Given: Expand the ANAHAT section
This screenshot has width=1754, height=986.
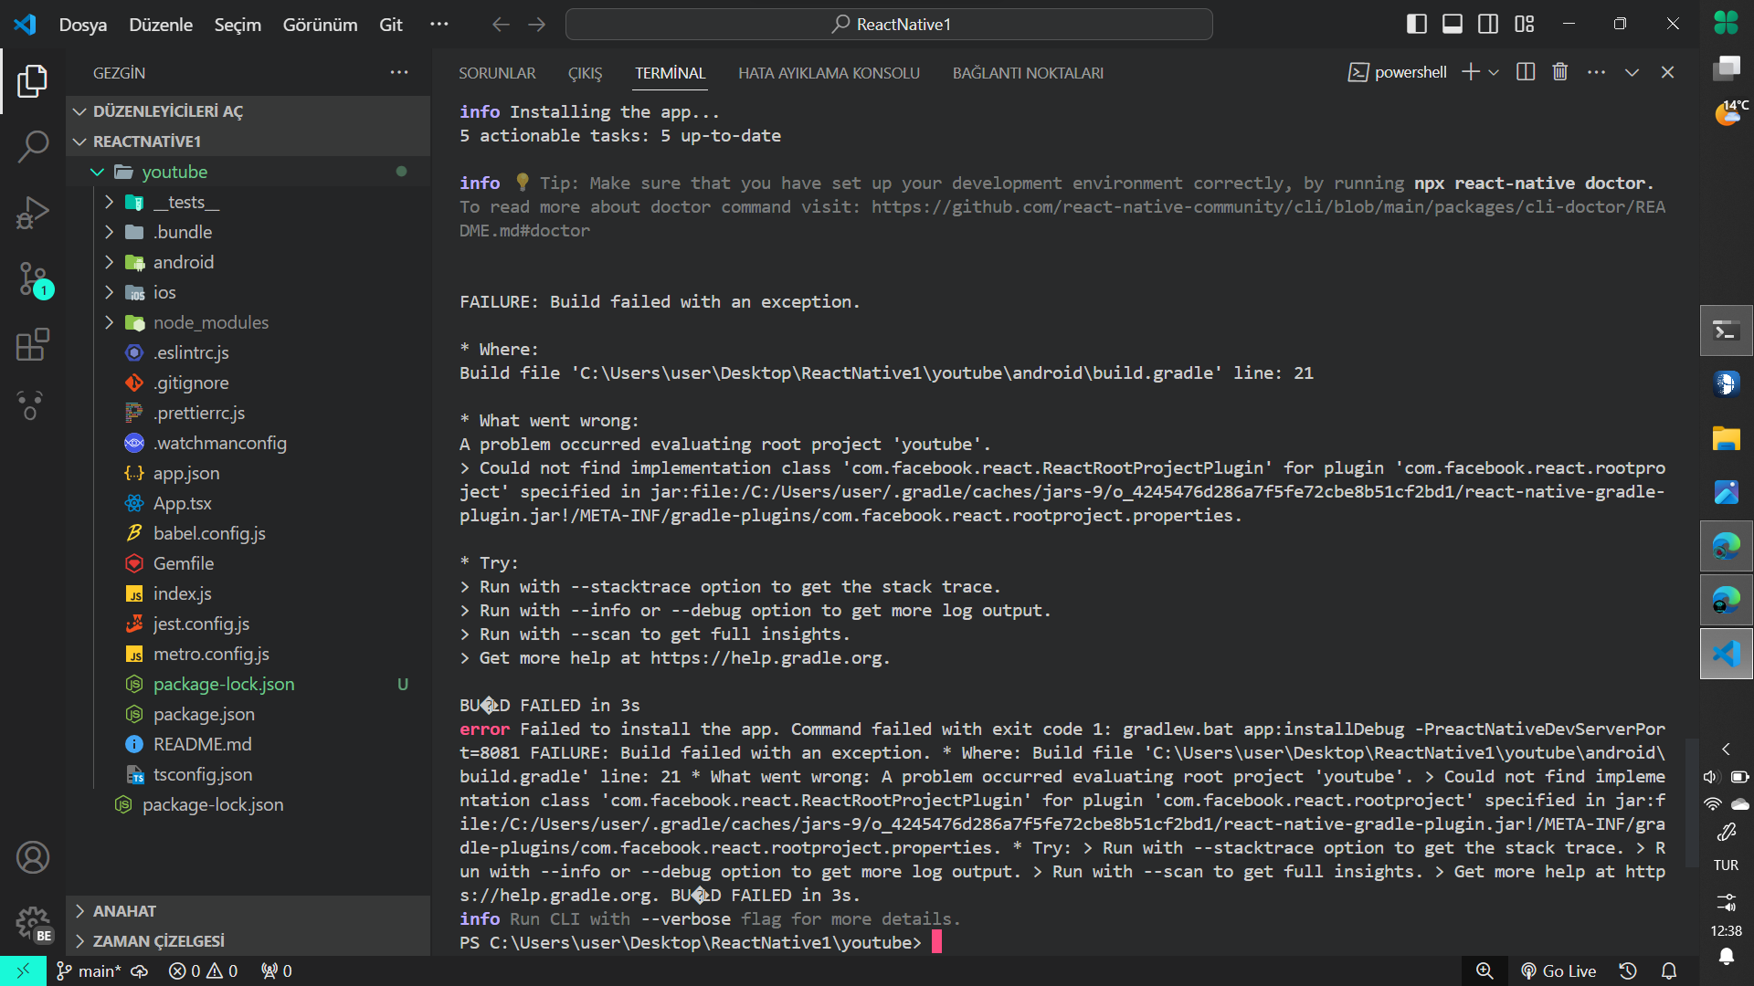Looking at the screenshot, I should 124,911.
